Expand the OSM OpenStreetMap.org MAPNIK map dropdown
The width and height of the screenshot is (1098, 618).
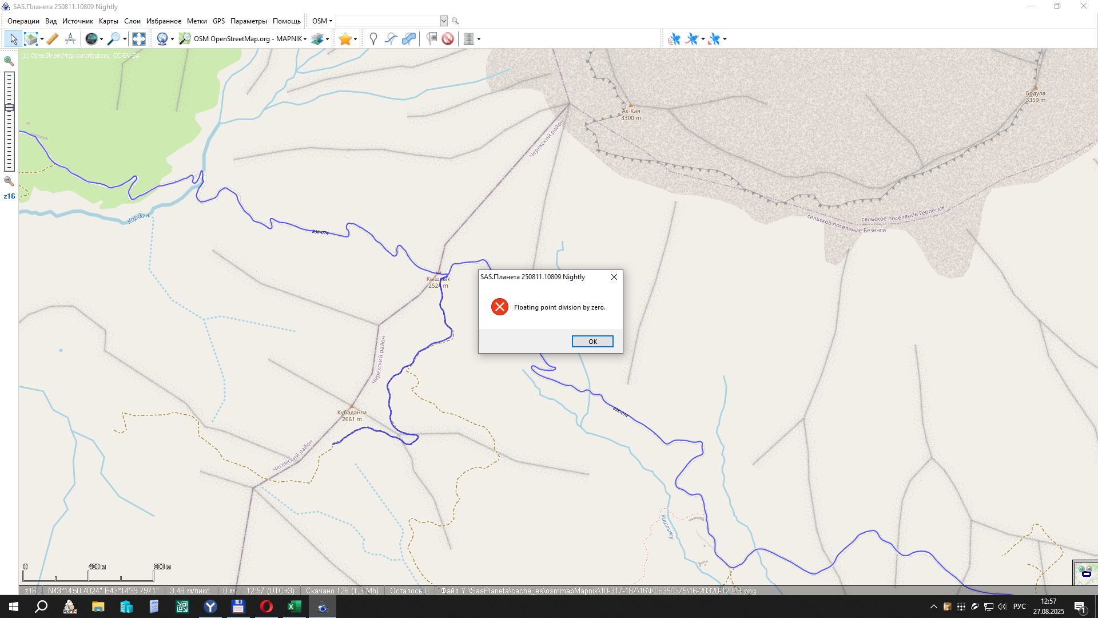[x=305, y=39]
